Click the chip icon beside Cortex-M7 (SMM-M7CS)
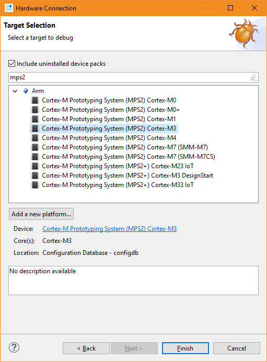 (35, 157)
